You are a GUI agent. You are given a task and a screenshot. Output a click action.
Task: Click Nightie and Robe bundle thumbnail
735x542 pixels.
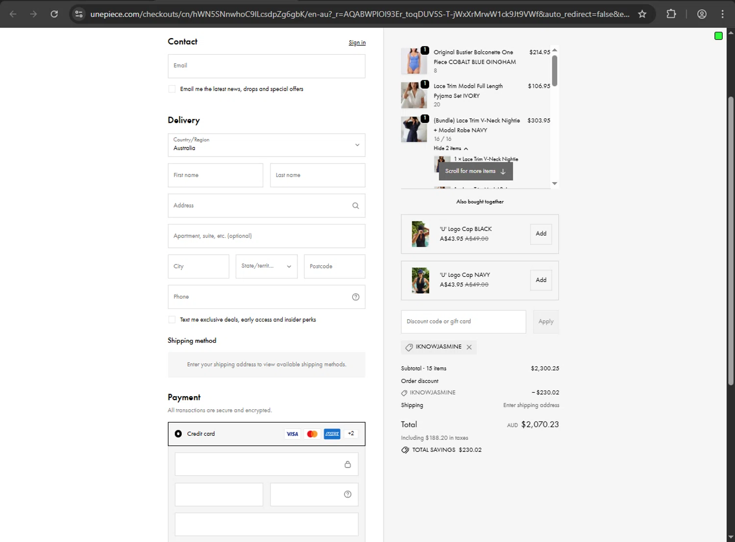414,129
